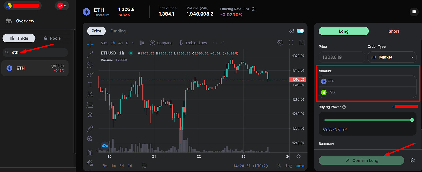Click the Confirm Long button
The height and width of the screenshot is (172, 422).
361,160
